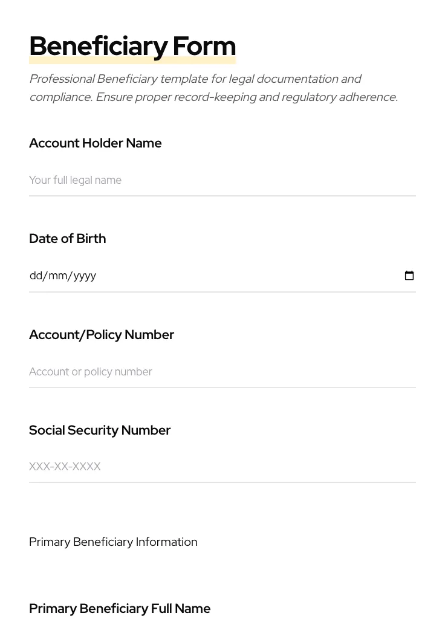Open the calendar date picker icon
This screenshot has height=619, width=445.
[x=409, y=276]
